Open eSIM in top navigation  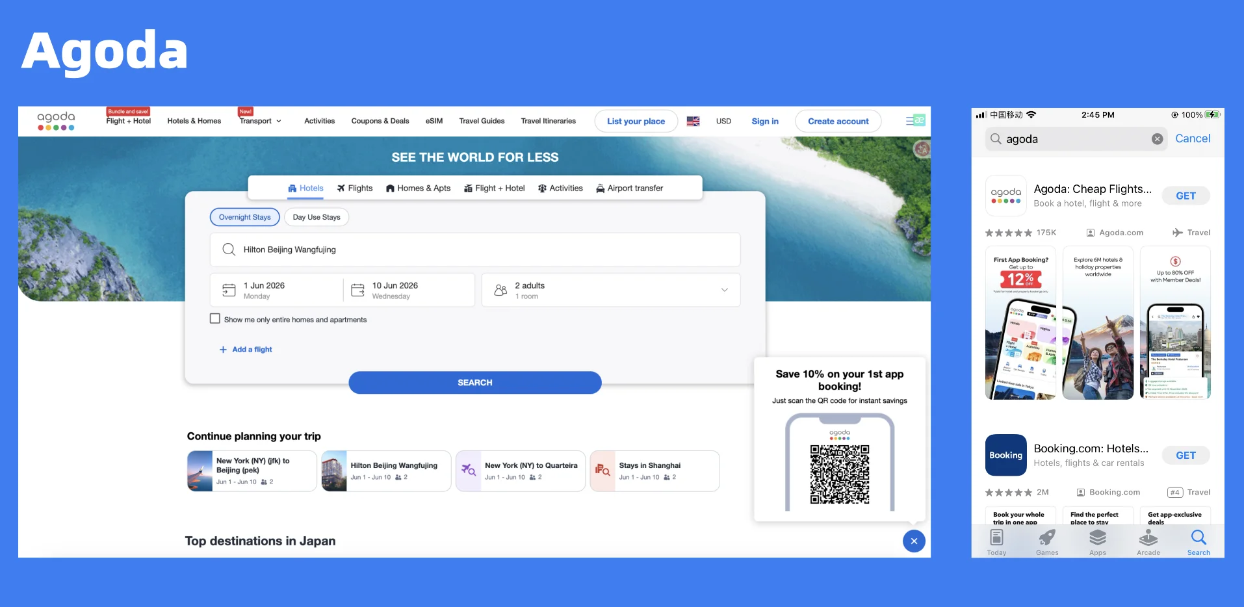[x=434, y=121]
